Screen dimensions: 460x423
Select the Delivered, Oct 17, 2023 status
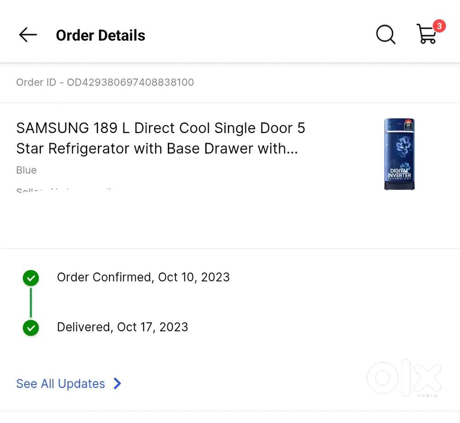point(122,327)
